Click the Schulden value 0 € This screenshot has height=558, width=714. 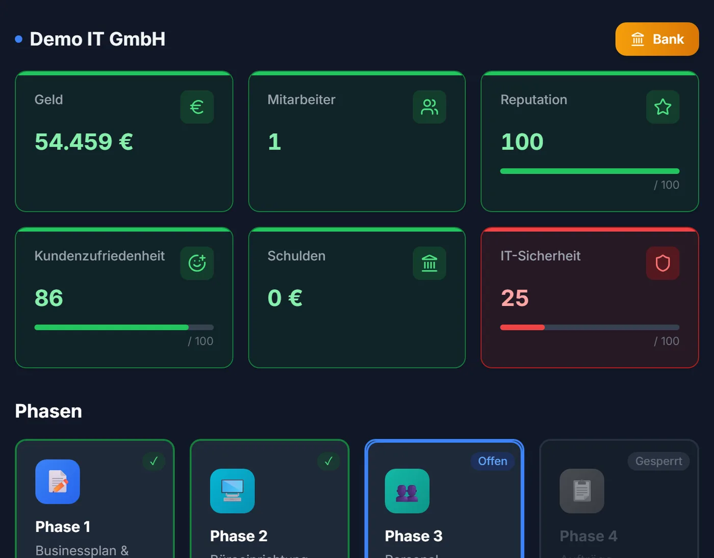click(x=285, y=298)
